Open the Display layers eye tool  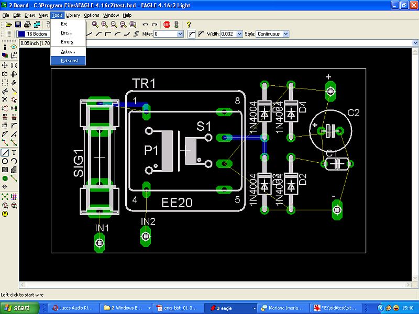(14, 47)
